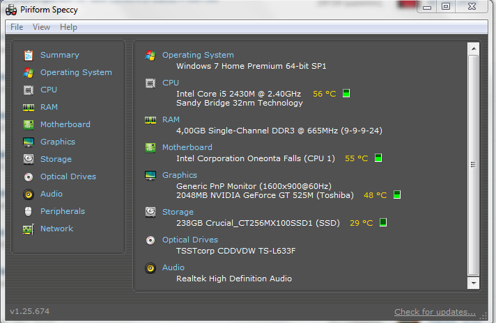This screenshot has height=323, width=496.
Task: Click the vertical scrollbar thumb
Action: coord(474,165)
